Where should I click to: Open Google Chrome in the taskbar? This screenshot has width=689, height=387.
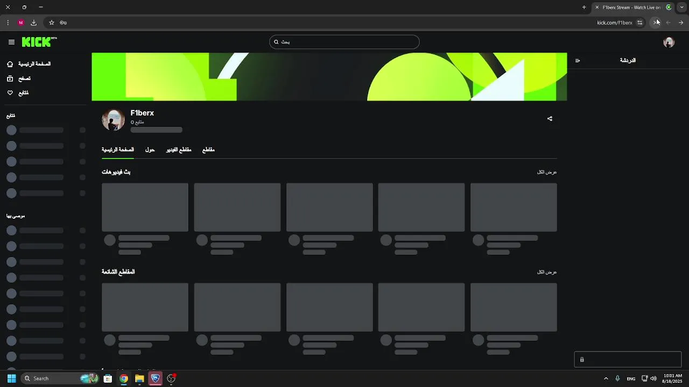(124, 378)
